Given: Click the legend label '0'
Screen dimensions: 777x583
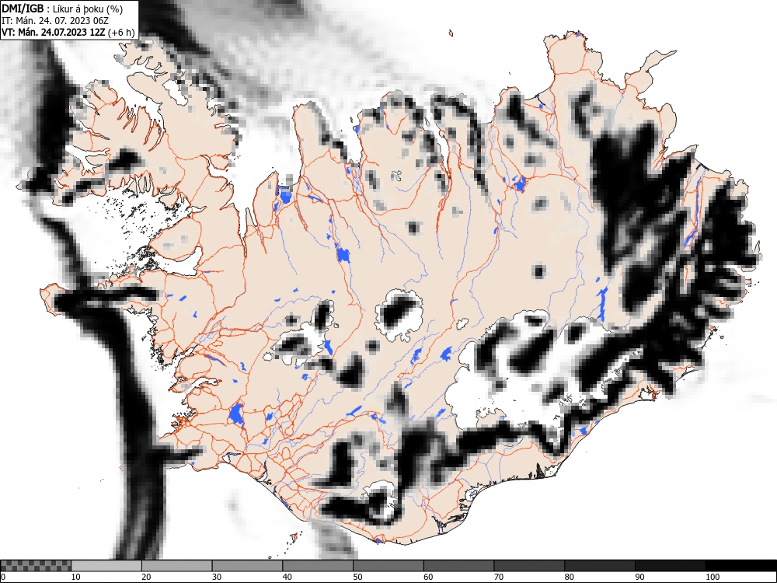Looking at the screenshot, I should pos(4,577).
